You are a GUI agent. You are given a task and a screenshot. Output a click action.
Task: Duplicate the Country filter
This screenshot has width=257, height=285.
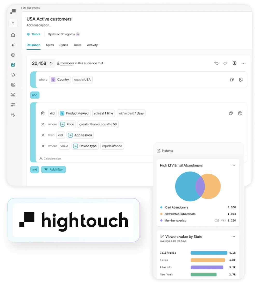point(232,80)
